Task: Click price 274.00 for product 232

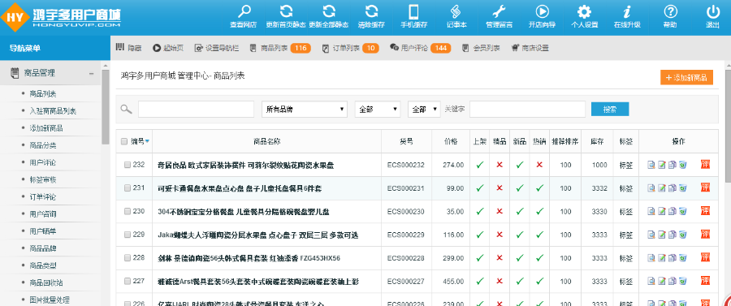Action: click(x=453, y=165)
